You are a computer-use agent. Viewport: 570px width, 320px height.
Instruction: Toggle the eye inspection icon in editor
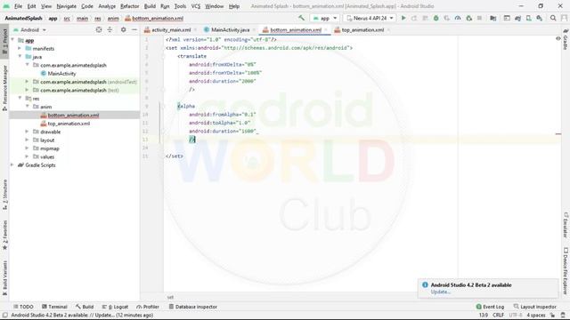tap(558, 38)
